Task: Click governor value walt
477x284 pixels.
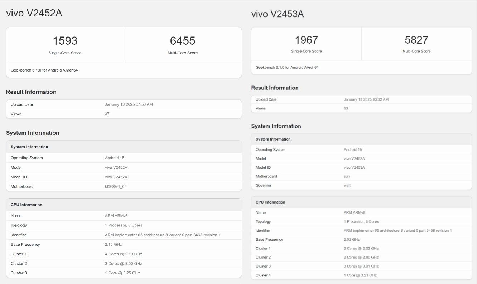Action: point(347,185)
